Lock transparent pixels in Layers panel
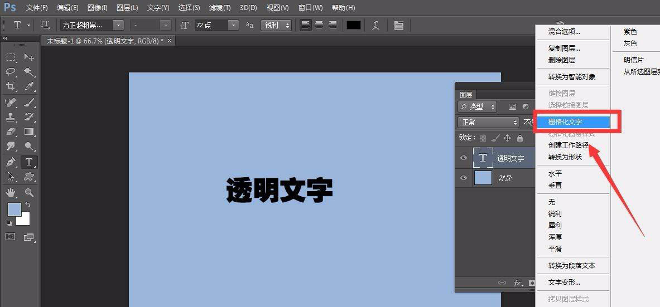The height and width of the screenshot is (307, 660). tap(483, 138)
